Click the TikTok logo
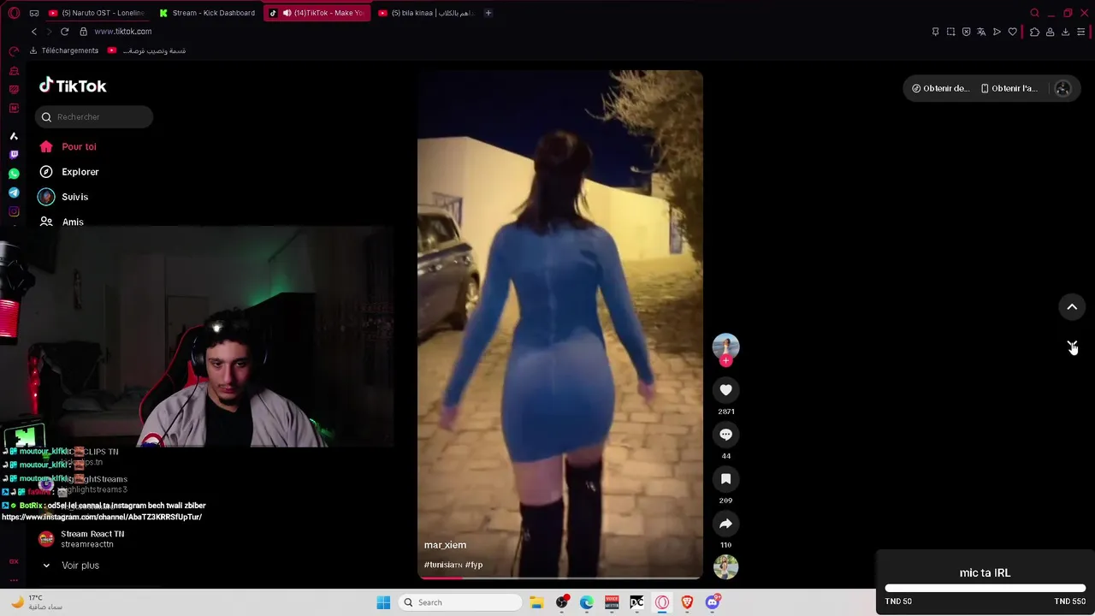This screenshot has height=616, width=1095. [x=73, y=86]
